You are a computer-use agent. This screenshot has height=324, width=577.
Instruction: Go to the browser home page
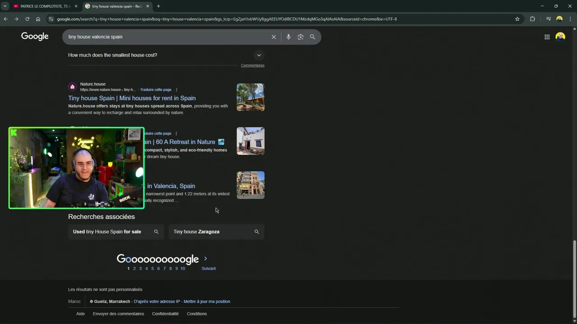click(x=38, y=19)
